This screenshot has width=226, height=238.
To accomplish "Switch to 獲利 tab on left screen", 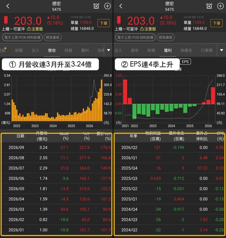I will pos(85,50).
